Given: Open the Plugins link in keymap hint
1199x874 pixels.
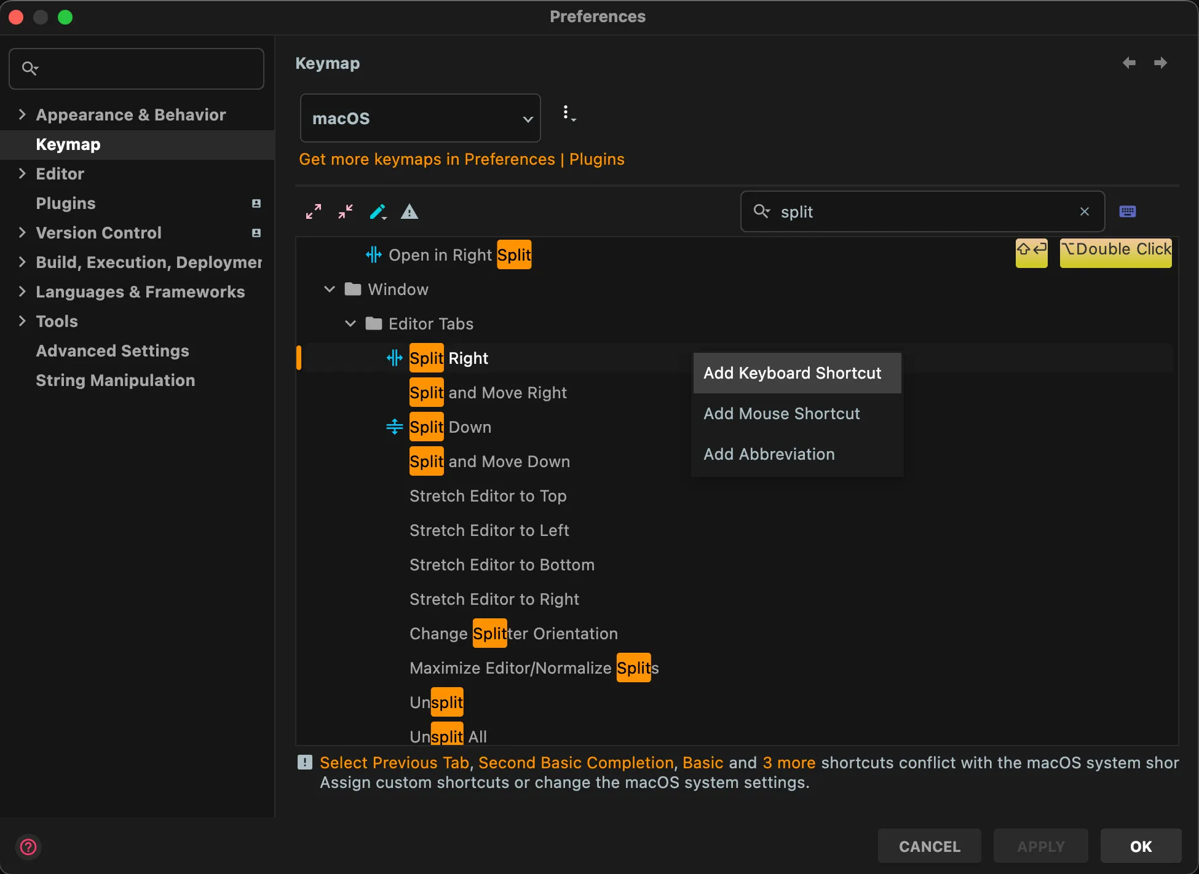Looking at the screenshot, I should click(x=596, y=159).
